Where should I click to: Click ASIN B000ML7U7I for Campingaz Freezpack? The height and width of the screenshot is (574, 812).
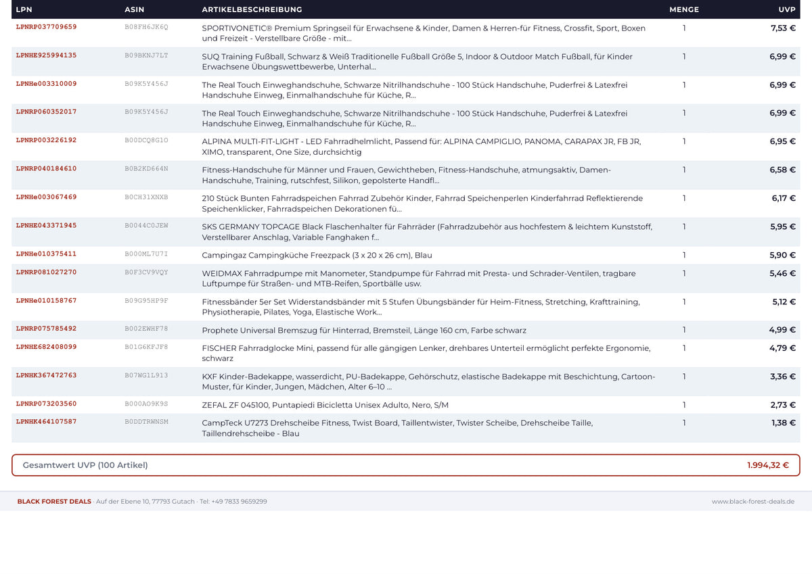click(x=146, y=254)
